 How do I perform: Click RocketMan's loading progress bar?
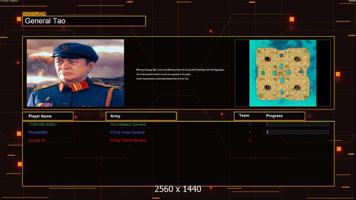click(298, 132)
